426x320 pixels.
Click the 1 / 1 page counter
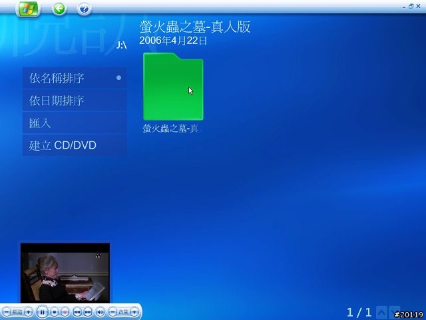coord(359,312)
